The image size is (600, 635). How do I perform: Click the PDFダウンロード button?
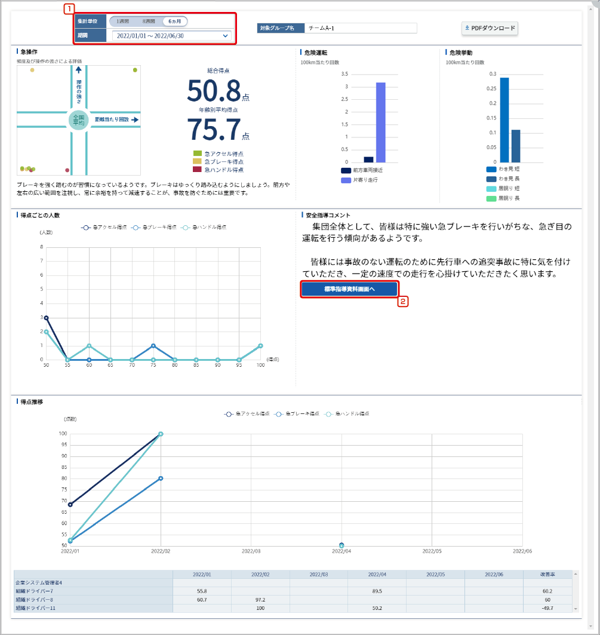(490, 28)
